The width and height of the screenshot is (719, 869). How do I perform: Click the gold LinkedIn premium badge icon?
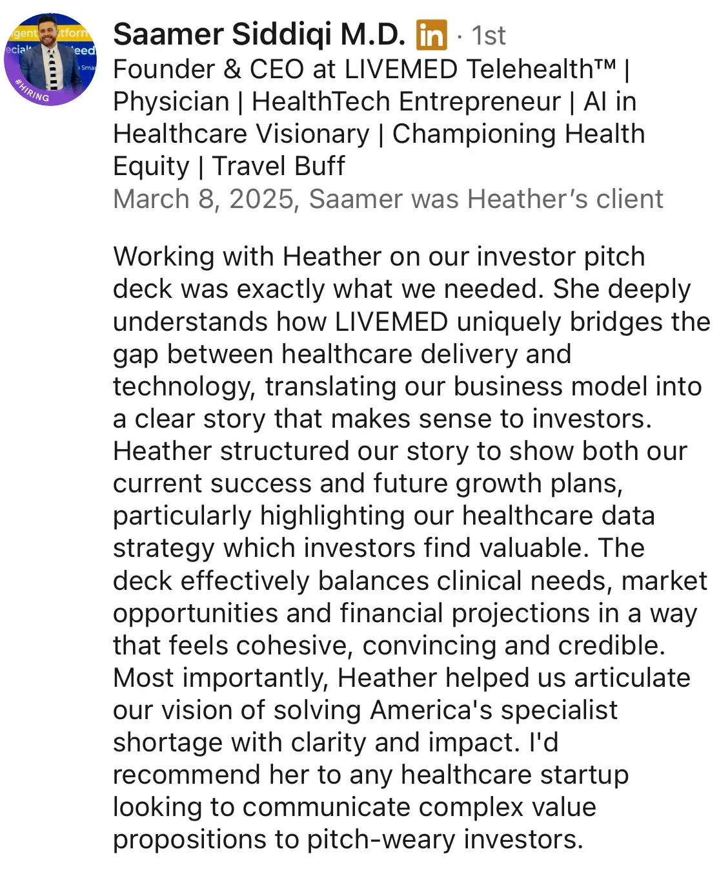432,35
